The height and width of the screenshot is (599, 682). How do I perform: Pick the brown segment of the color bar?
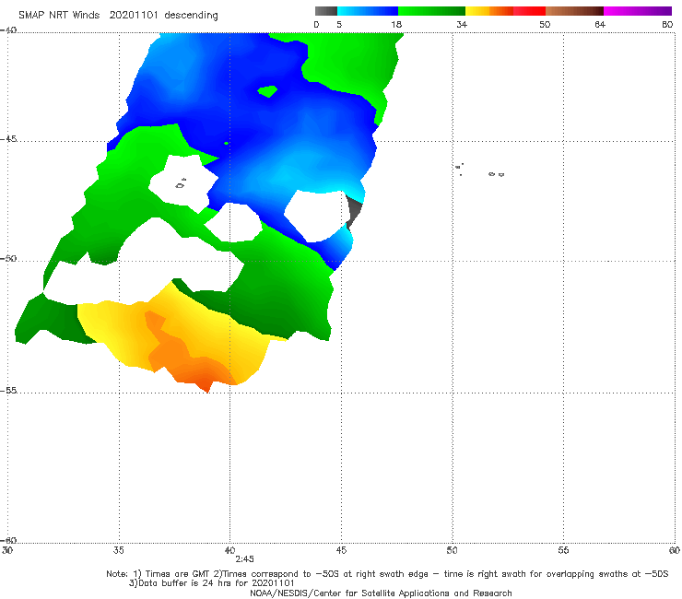click(574, 11)
